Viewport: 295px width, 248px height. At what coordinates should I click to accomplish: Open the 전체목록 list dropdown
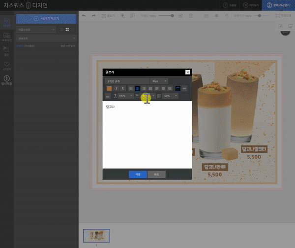[46, 38]
